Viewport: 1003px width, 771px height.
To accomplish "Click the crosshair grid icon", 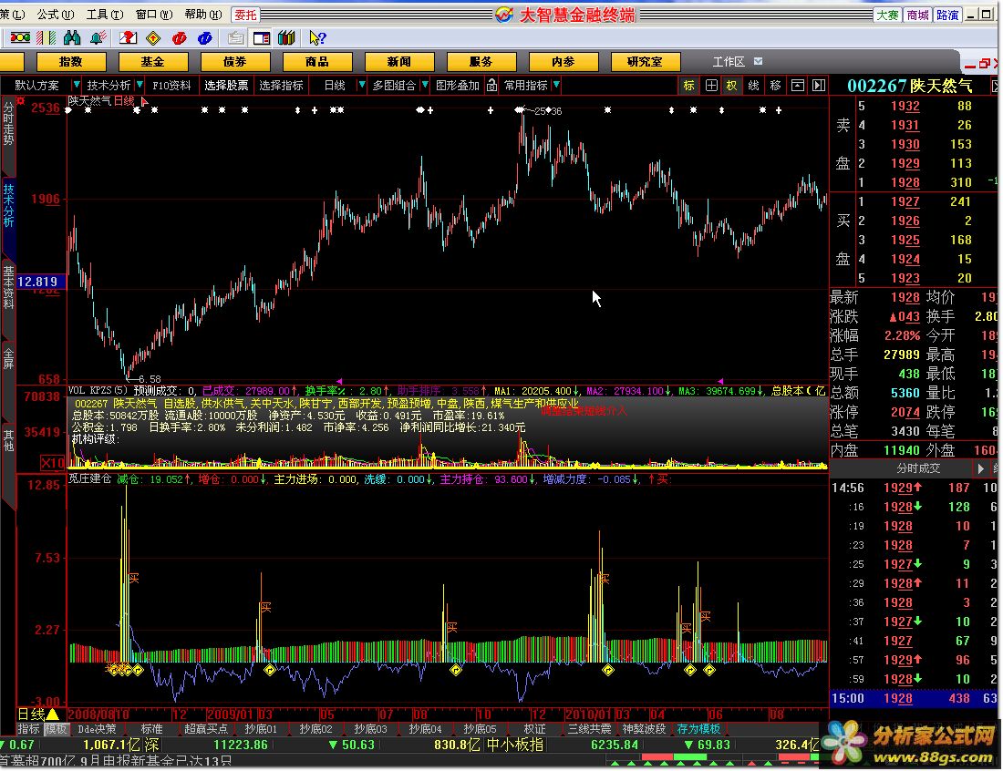I will [x=710, y=85].
